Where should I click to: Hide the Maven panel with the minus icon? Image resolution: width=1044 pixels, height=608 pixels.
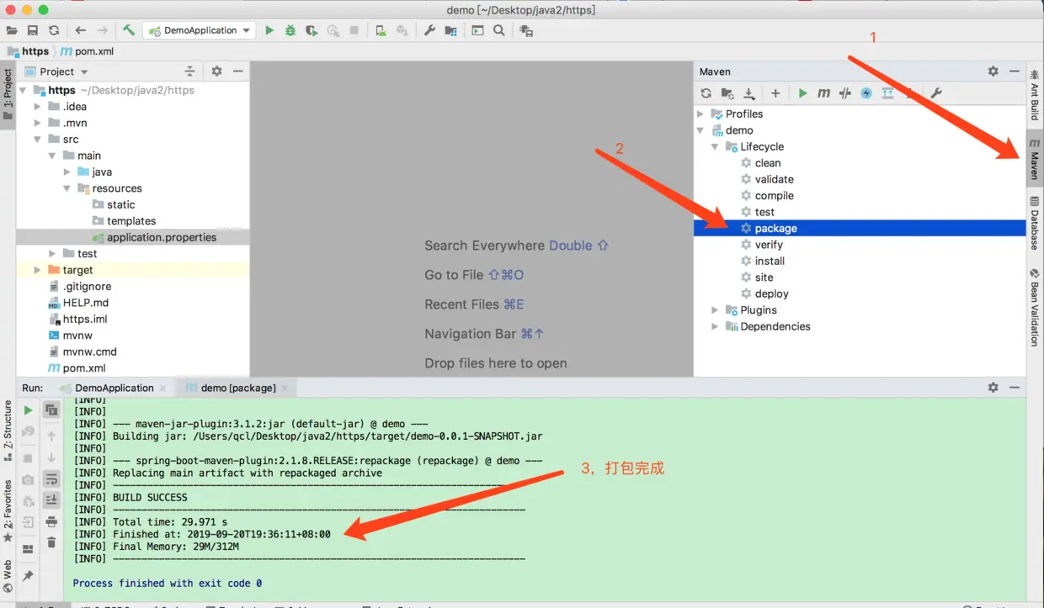(x=1015, y=71)
